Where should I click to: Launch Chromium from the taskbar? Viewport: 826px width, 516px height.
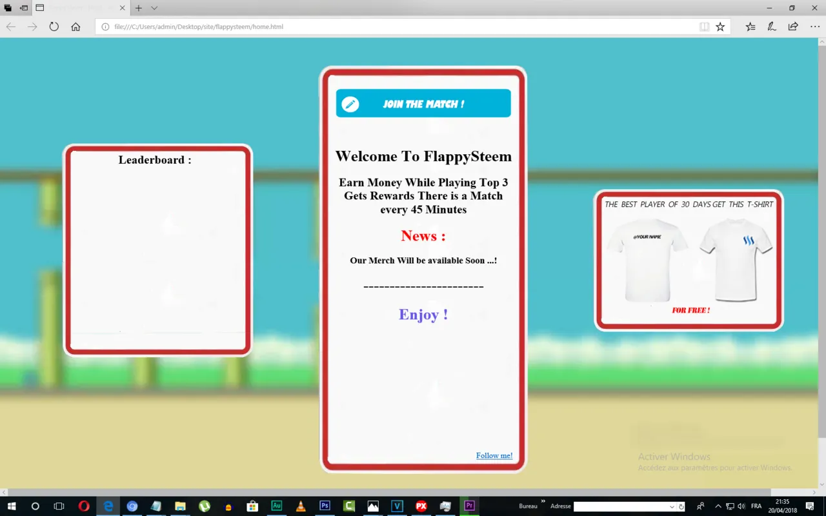(x=132, y=506)
